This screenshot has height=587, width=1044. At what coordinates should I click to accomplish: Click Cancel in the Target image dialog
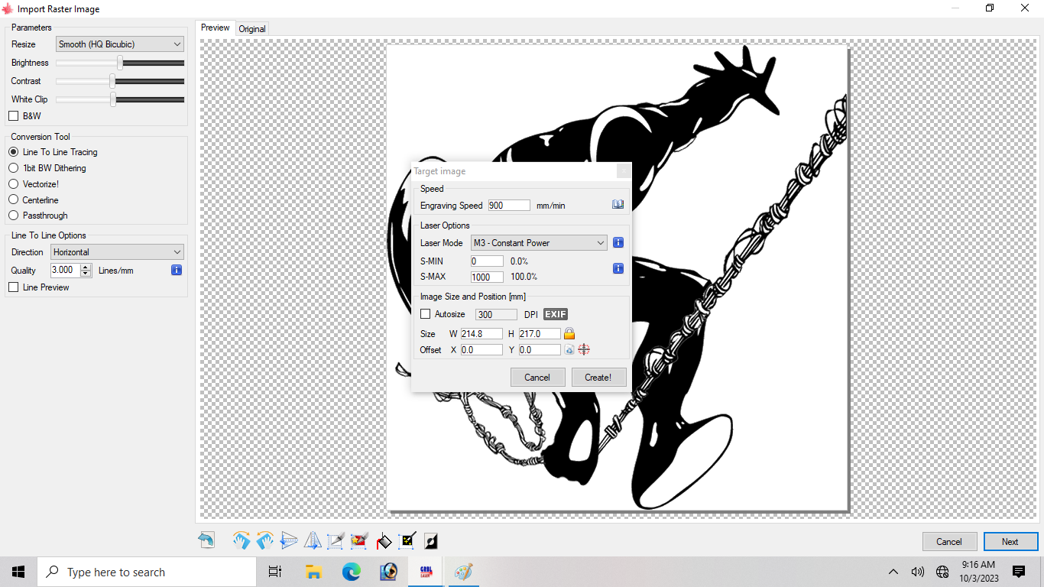pyautogui.click(x=537, y=377)
